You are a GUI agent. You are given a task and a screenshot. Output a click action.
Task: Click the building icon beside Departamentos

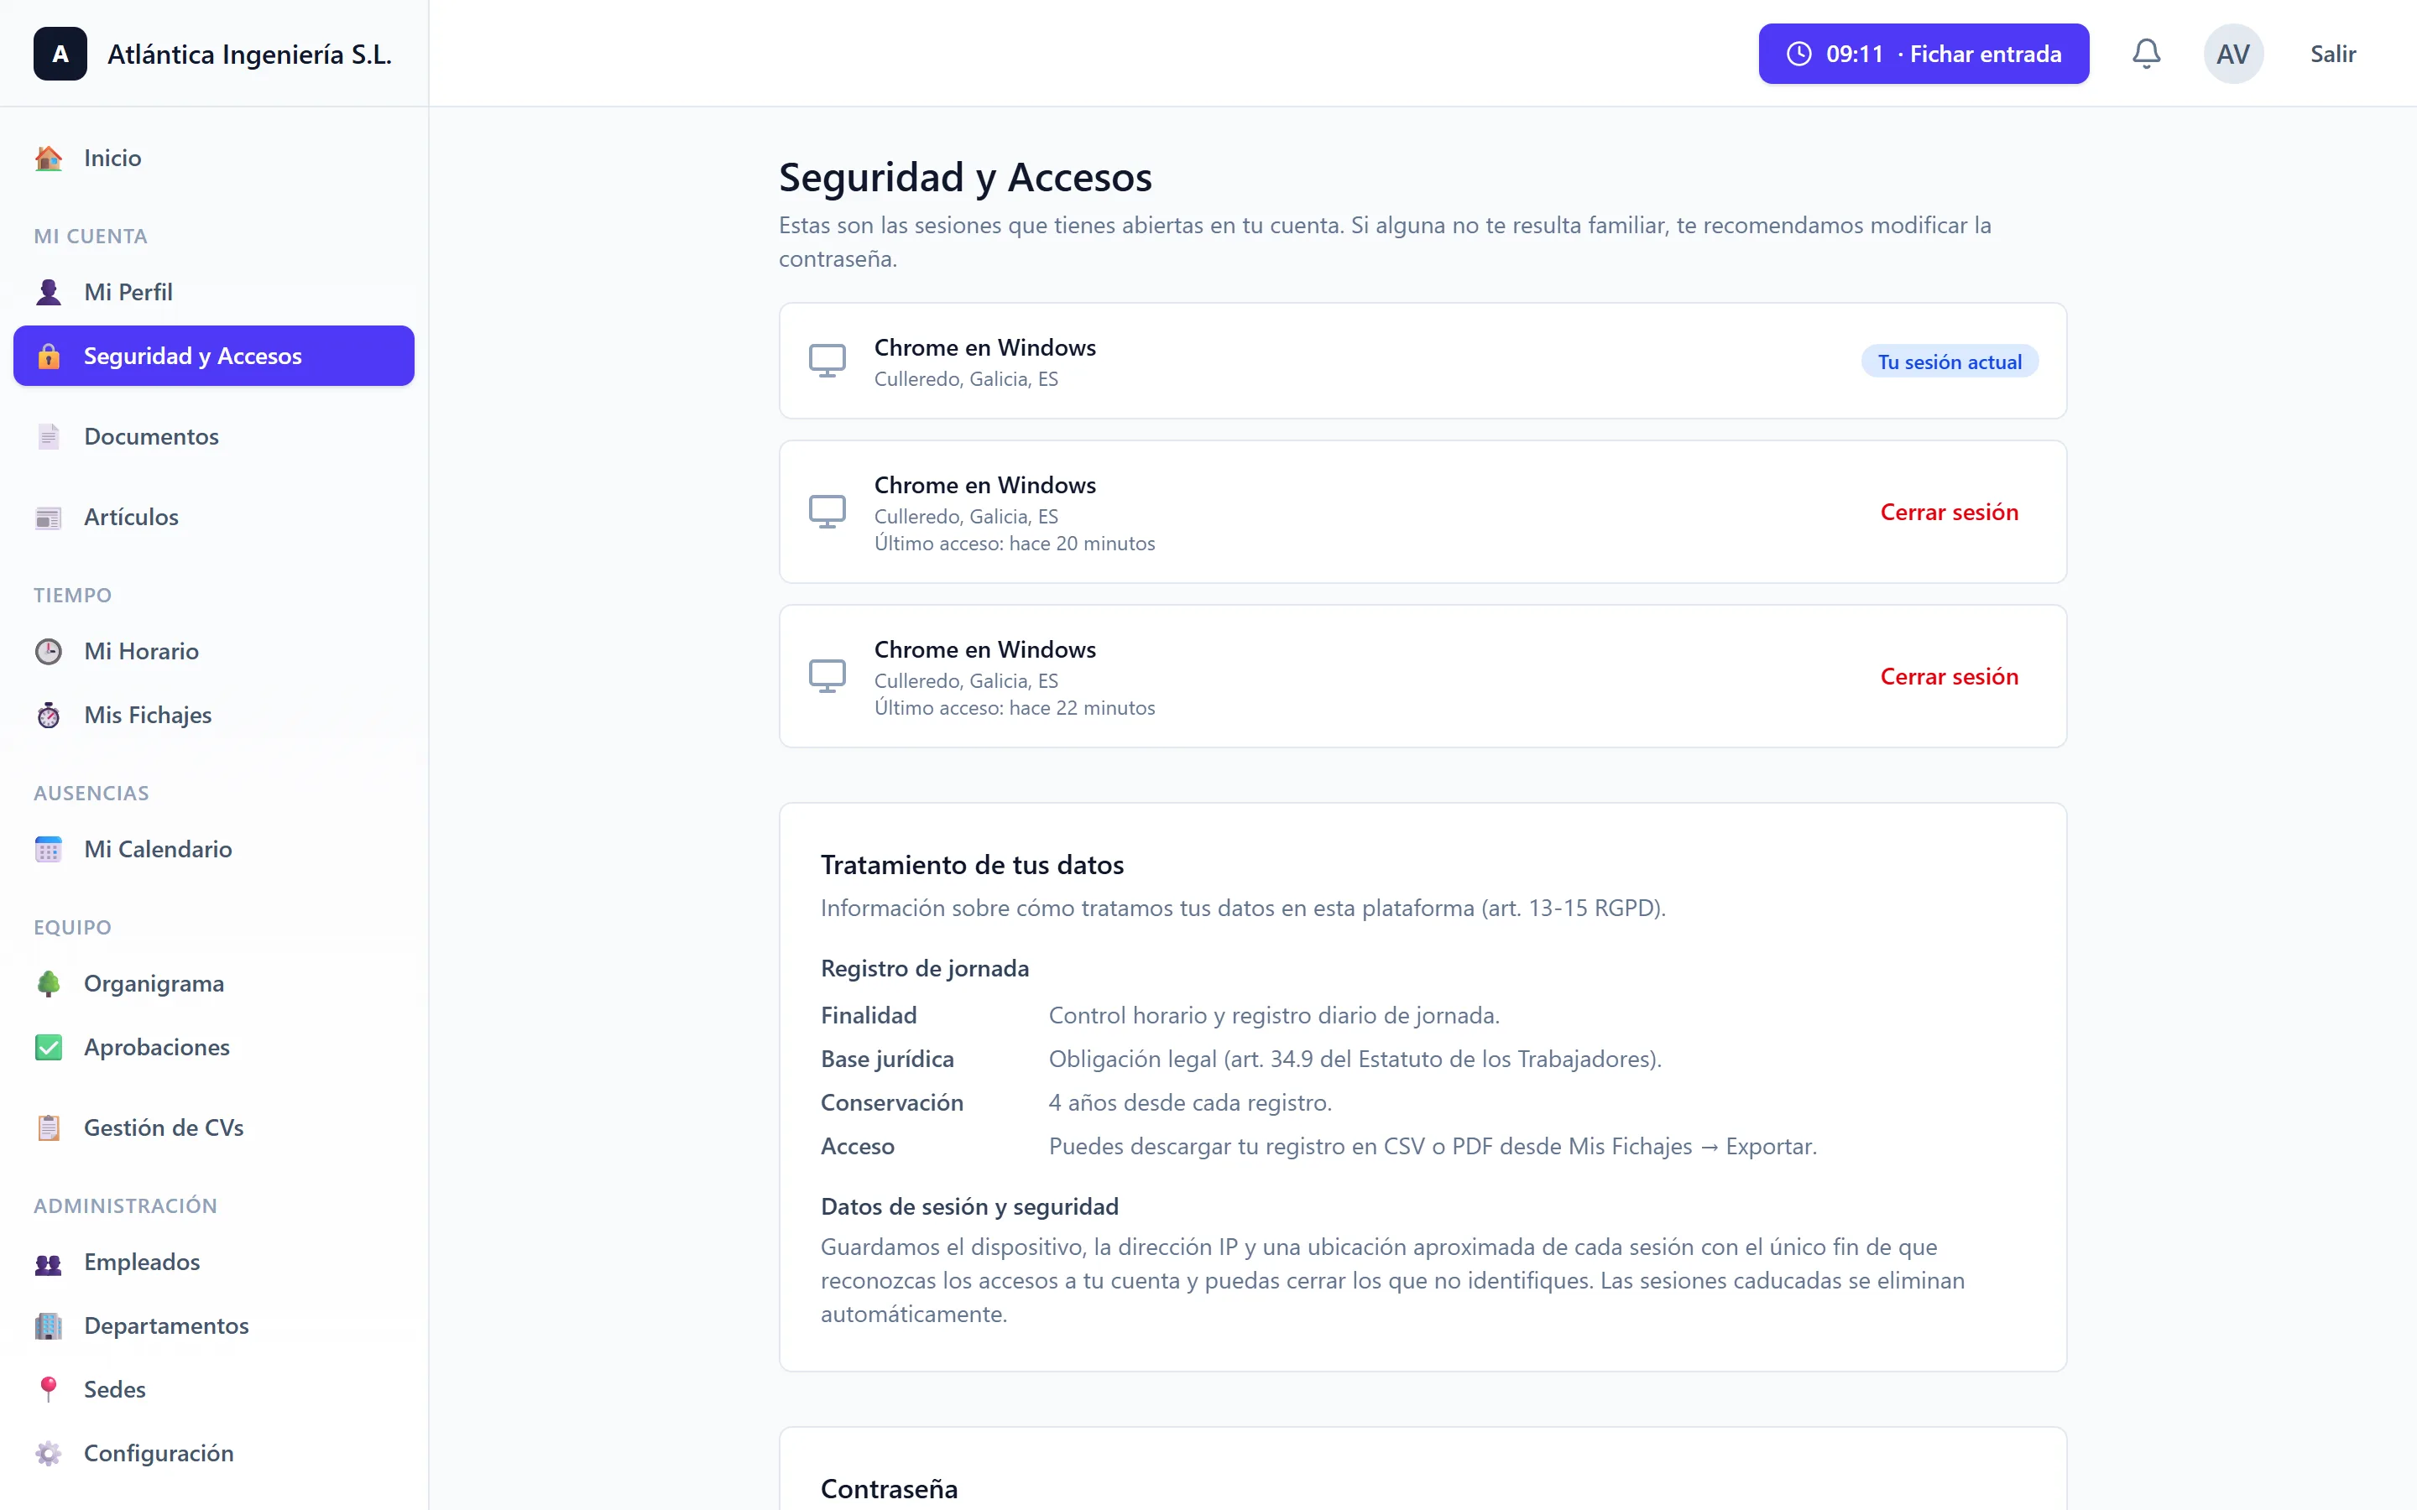[48, 1326]
